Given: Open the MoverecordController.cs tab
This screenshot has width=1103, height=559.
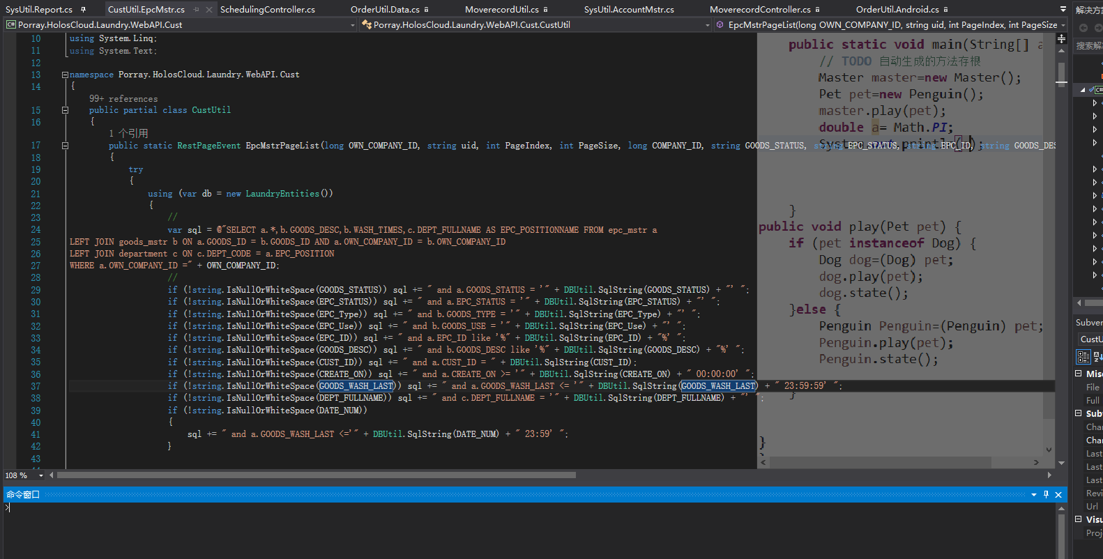Looking at the screenshot, I should [760, 10].
